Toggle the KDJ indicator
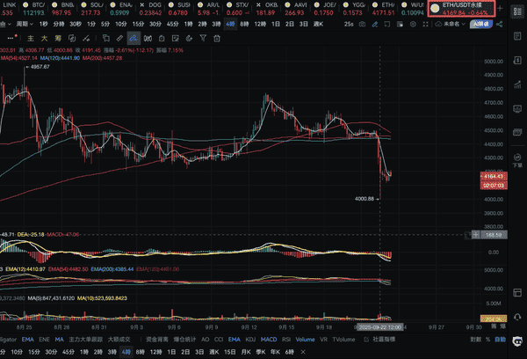 [250, 337]
